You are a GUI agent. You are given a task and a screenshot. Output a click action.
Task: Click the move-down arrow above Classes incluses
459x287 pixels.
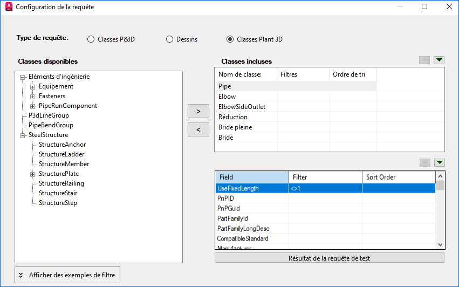point(439,60)
